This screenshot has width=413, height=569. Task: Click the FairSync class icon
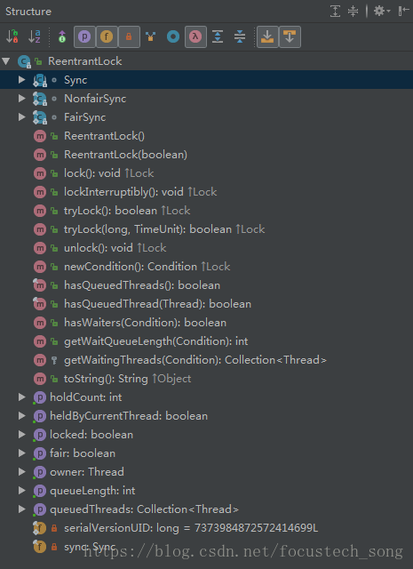40,117
